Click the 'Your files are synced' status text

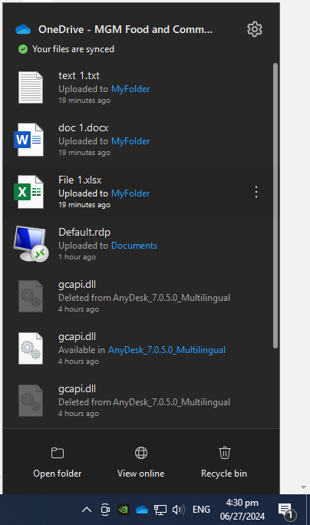point(73,49)
